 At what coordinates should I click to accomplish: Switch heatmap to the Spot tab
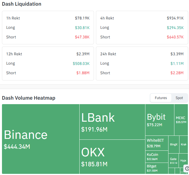pyautogui.click(x=179, y=98)
